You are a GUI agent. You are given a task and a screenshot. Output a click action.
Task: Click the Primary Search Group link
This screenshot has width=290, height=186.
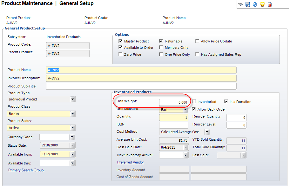(x=26, y=170)
